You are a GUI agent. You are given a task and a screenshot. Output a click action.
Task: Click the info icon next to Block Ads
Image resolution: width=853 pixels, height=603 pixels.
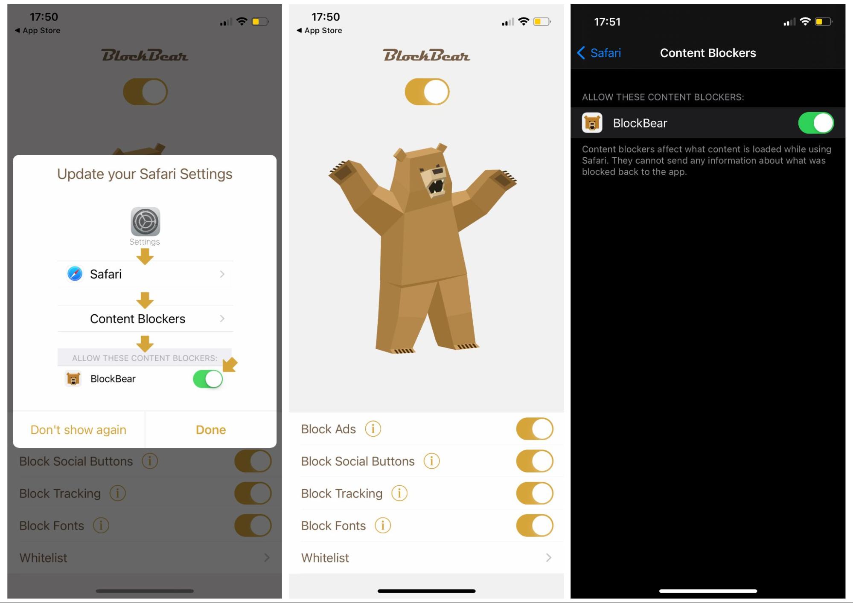(372, 427)
